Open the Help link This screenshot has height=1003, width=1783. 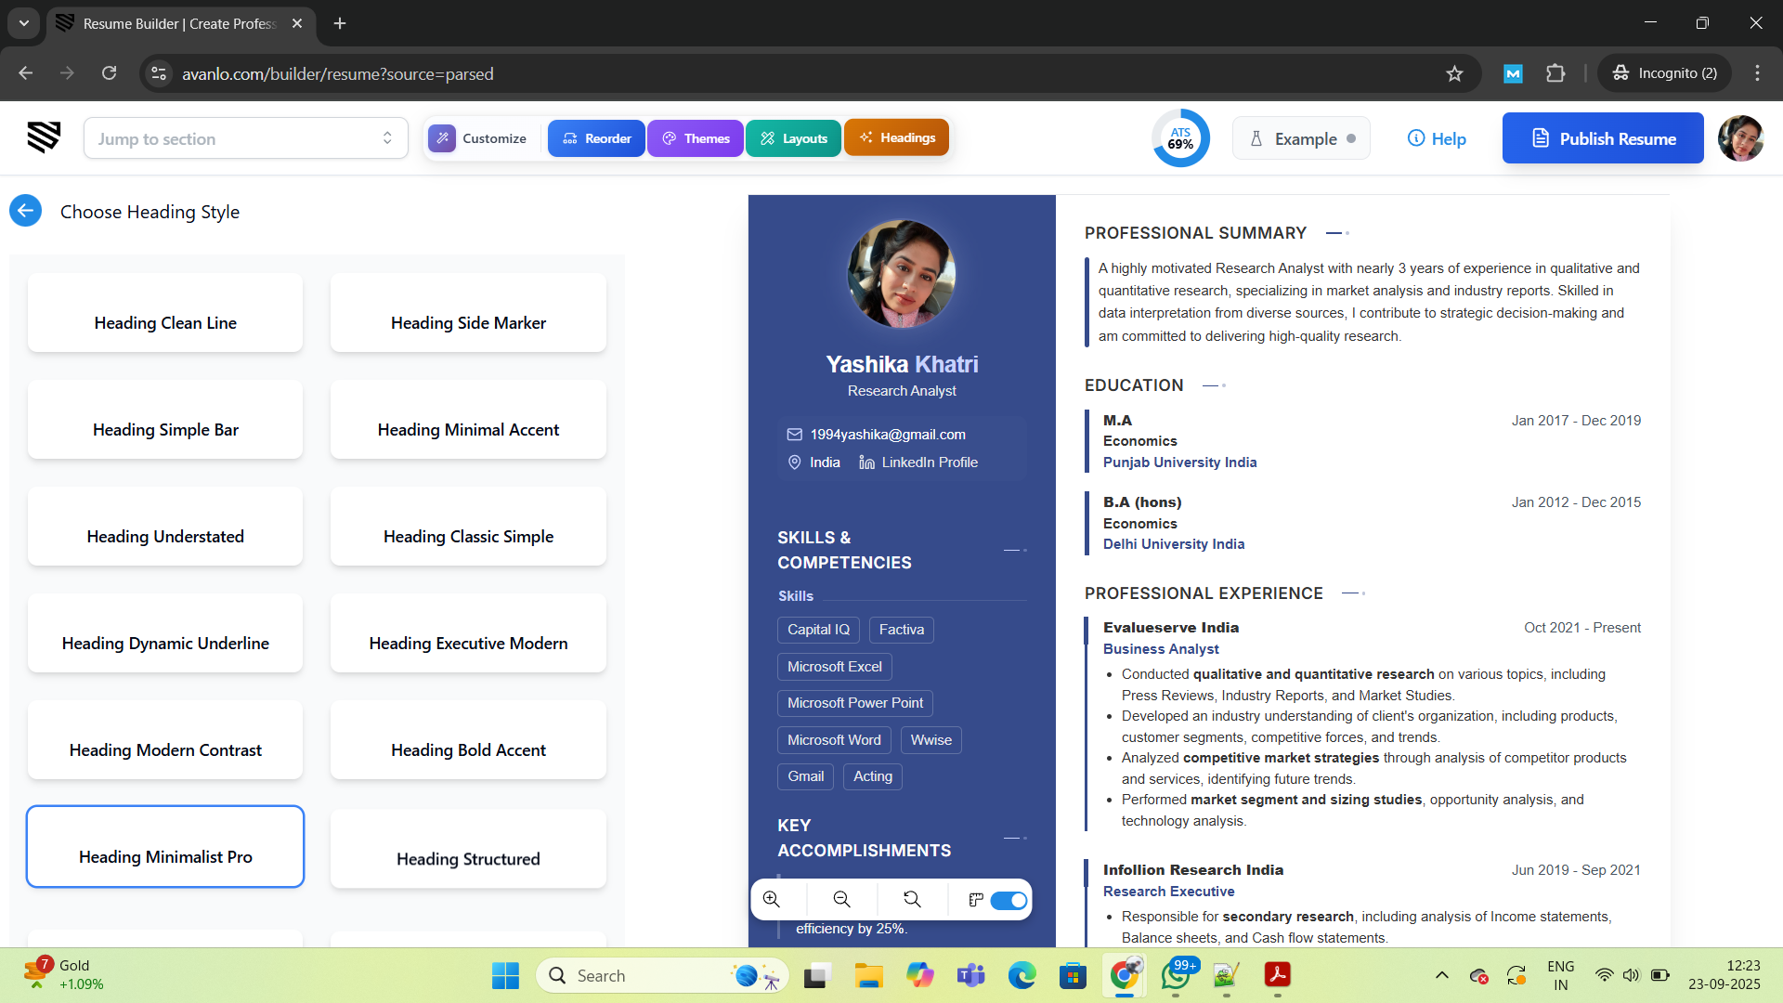(1437, 138)
